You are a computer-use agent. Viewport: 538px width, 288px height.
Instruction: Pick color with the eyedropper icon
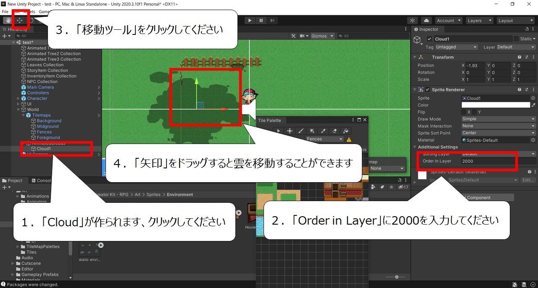tap(533, 105)
